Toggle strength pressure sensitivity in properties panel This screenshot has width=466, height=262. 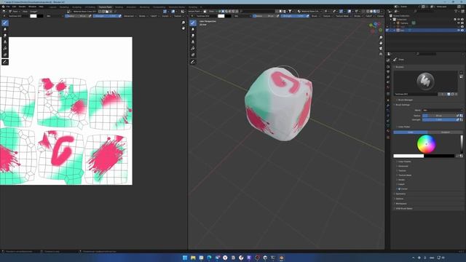pos(458,119)
